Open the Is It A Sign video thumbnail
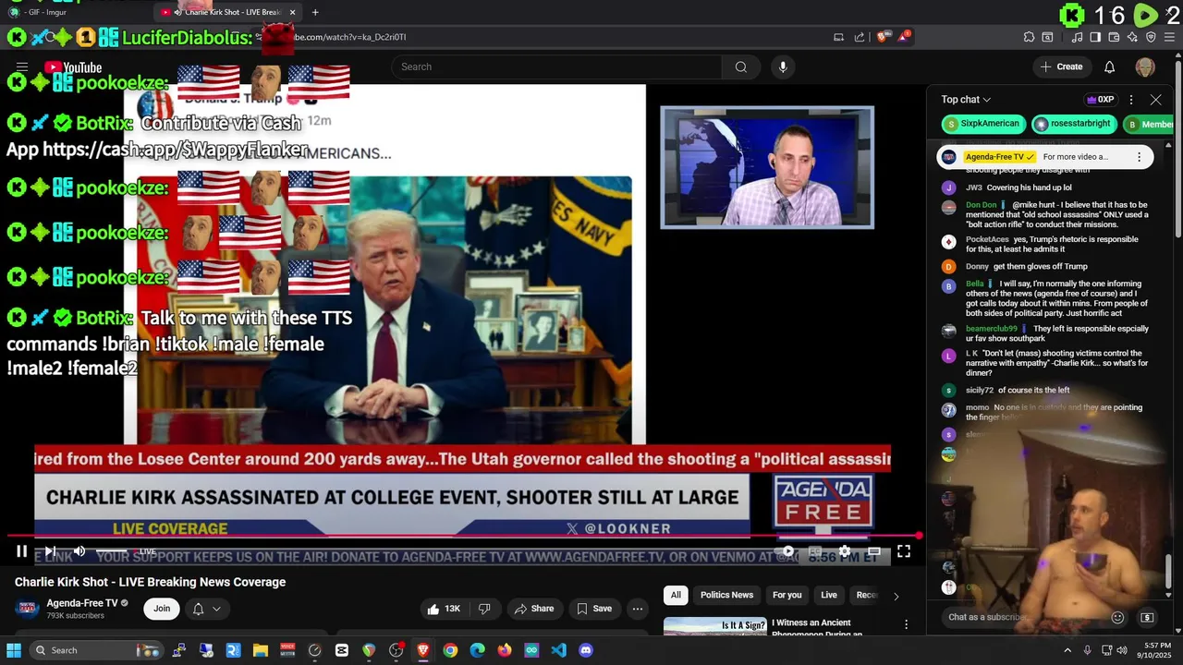This screenshot has width=1183, height=665. tap(715, 626)
